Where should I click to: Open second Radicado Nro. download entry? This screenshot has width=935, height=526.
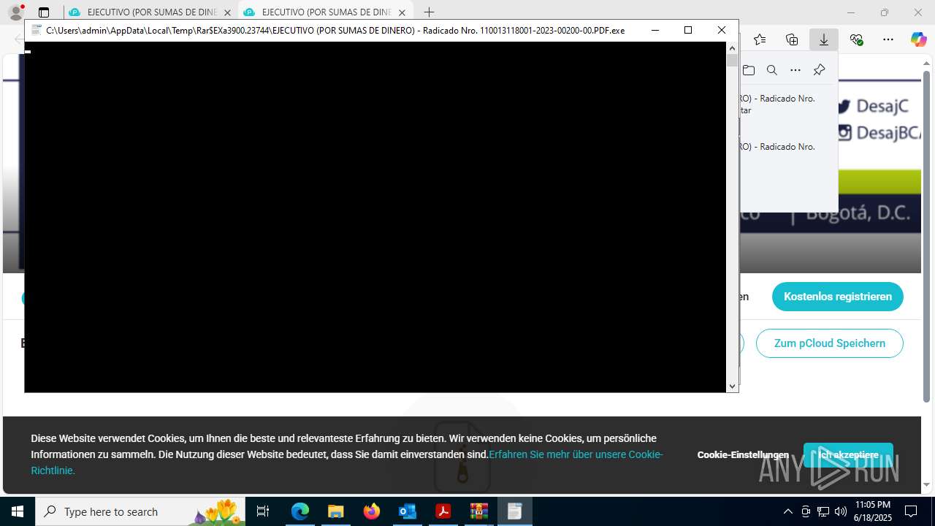[787, 147]
